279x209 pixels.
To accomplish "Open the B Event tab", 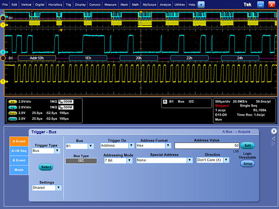I will [x=19, y=160].
